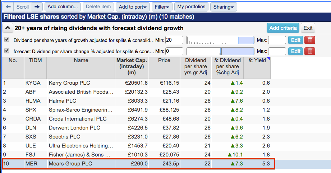Click the ULE ticker cell
Viewport: 331px width, 173px height.
[x=36, y=146]
